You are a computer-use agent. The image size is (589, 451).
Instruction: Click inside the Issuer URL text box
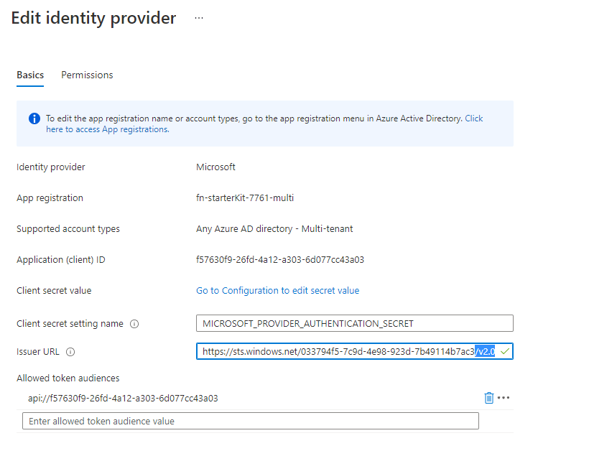click(x=338, y=352)
